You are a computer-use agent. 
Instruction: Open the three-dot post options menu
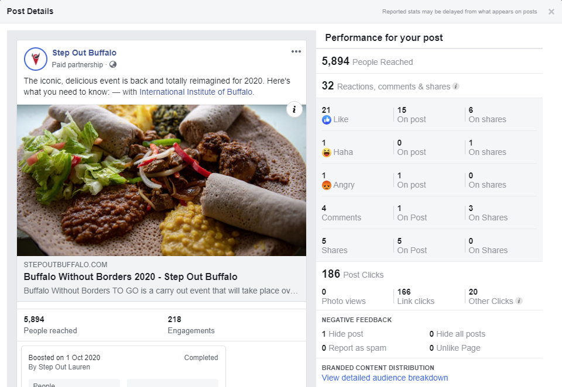pyautogui.click(x=296, y=51)
